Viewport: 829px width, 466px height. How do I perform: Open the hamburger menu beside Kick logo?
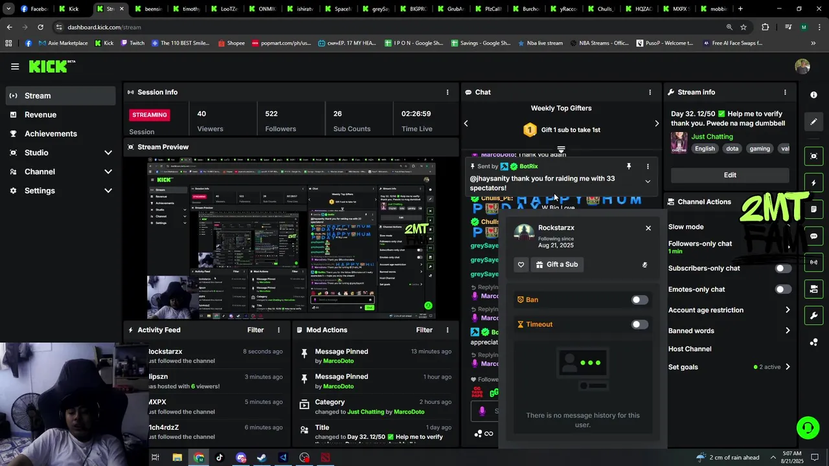tap(15, 66)
